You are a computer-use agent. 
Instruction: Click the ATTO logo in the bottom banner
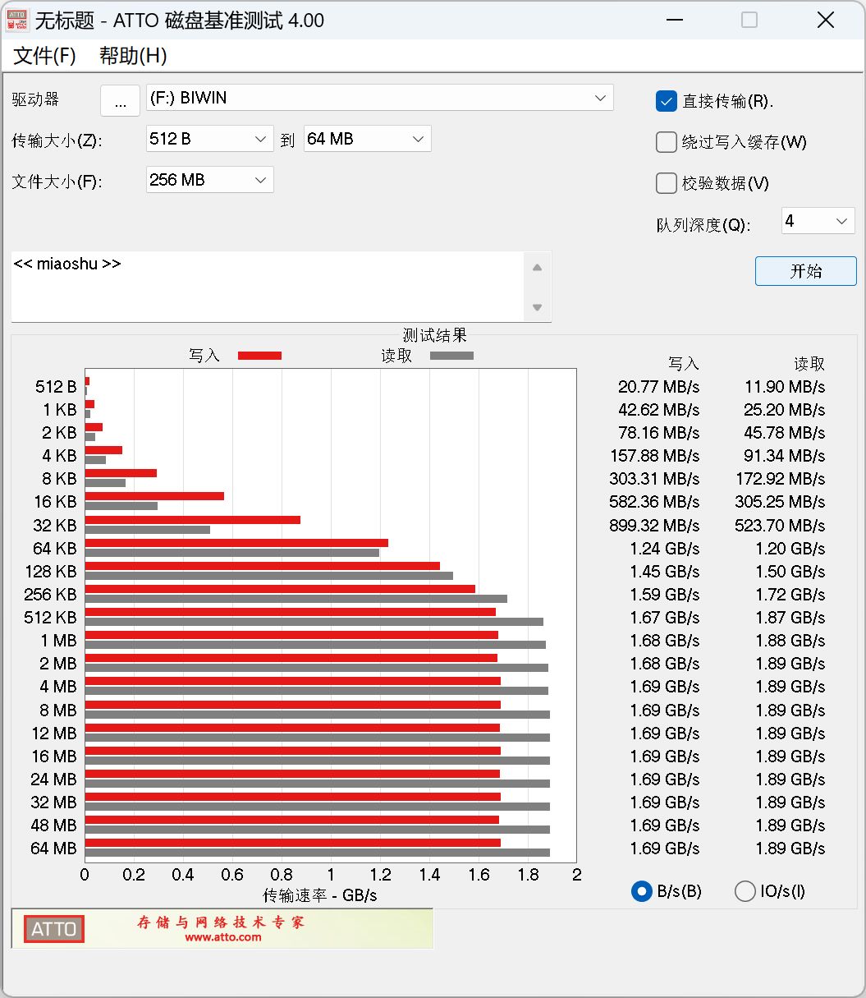click(53, 929)
